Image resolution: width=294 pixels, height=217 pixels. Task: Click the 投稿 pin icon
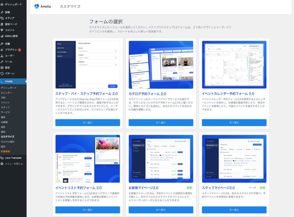tap(2, 12)
